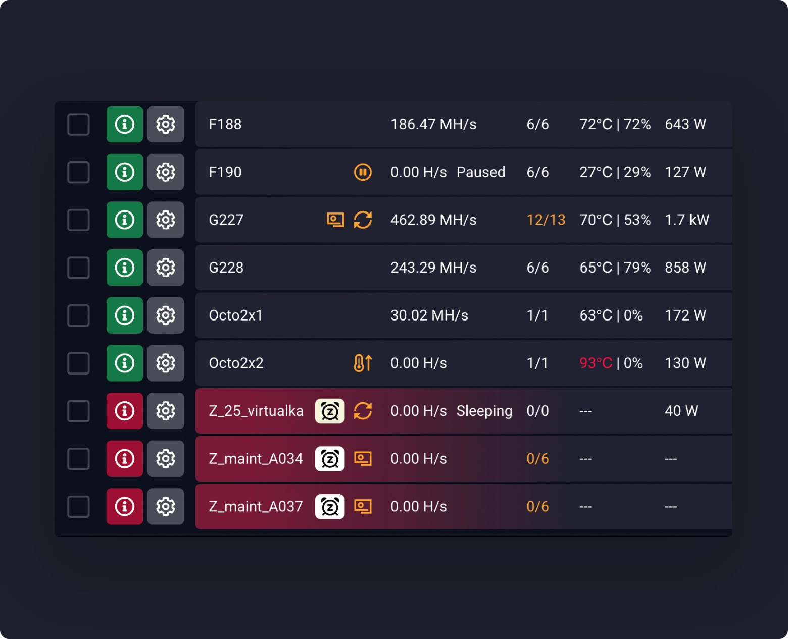Open settings gear for Octo2x1
This screenshot has width=788, height=639.
pos(166,315)
